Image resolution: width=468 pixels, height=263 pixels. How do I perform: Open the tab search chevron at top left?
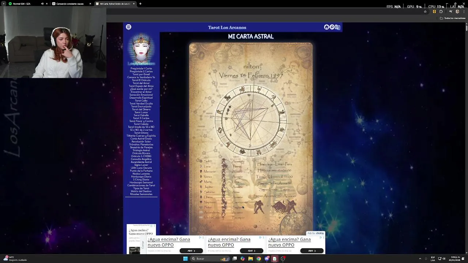[x=3, y=4]
